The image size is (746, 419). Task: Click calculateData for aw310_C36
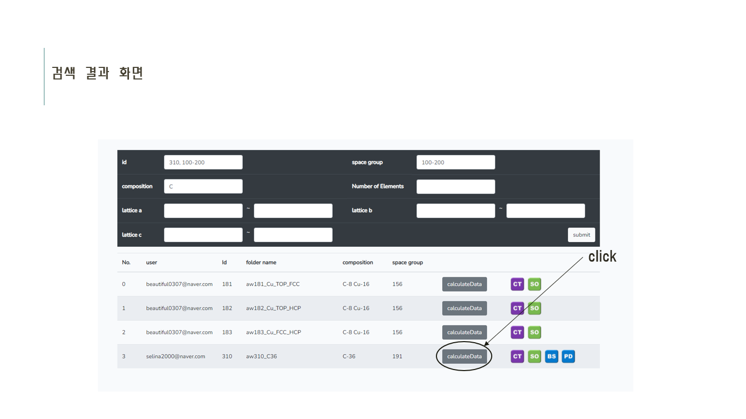point(464,357)
